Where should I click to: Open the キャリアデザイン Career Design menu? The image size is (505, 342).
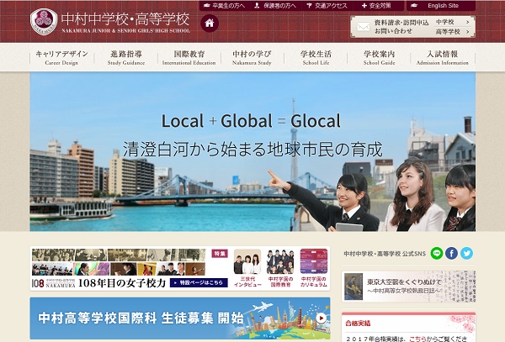pos(61,57)
